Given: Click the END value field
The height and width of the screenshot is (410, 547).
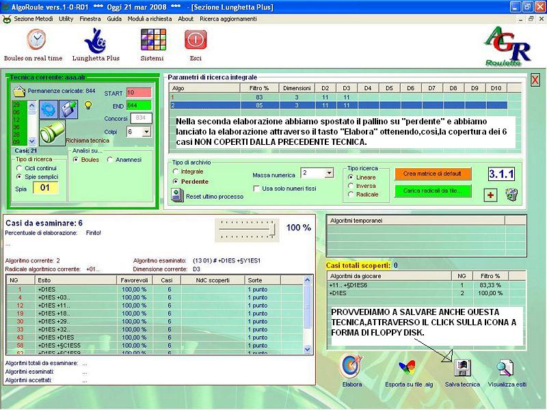Looking at the screenshot, I should 139,105.
